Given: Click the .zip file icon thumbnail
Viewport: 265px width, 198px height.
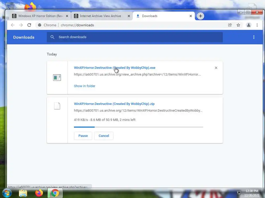Looking at the screenshot, I should 57,106.
